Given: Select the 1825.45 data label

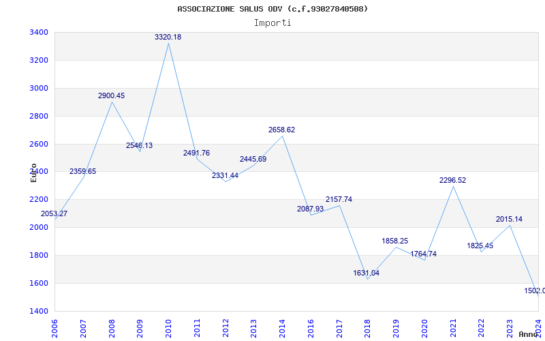Looking at the screenshot, I should (480, 246).
